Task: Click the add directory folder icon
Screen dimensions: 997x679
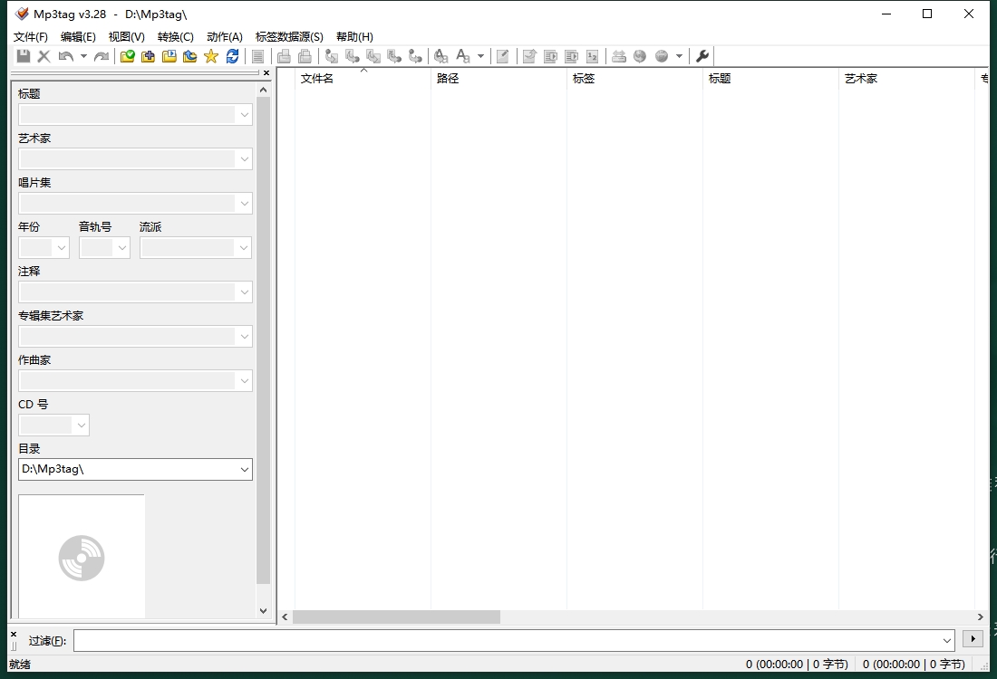Action: [x=148, y=56]
